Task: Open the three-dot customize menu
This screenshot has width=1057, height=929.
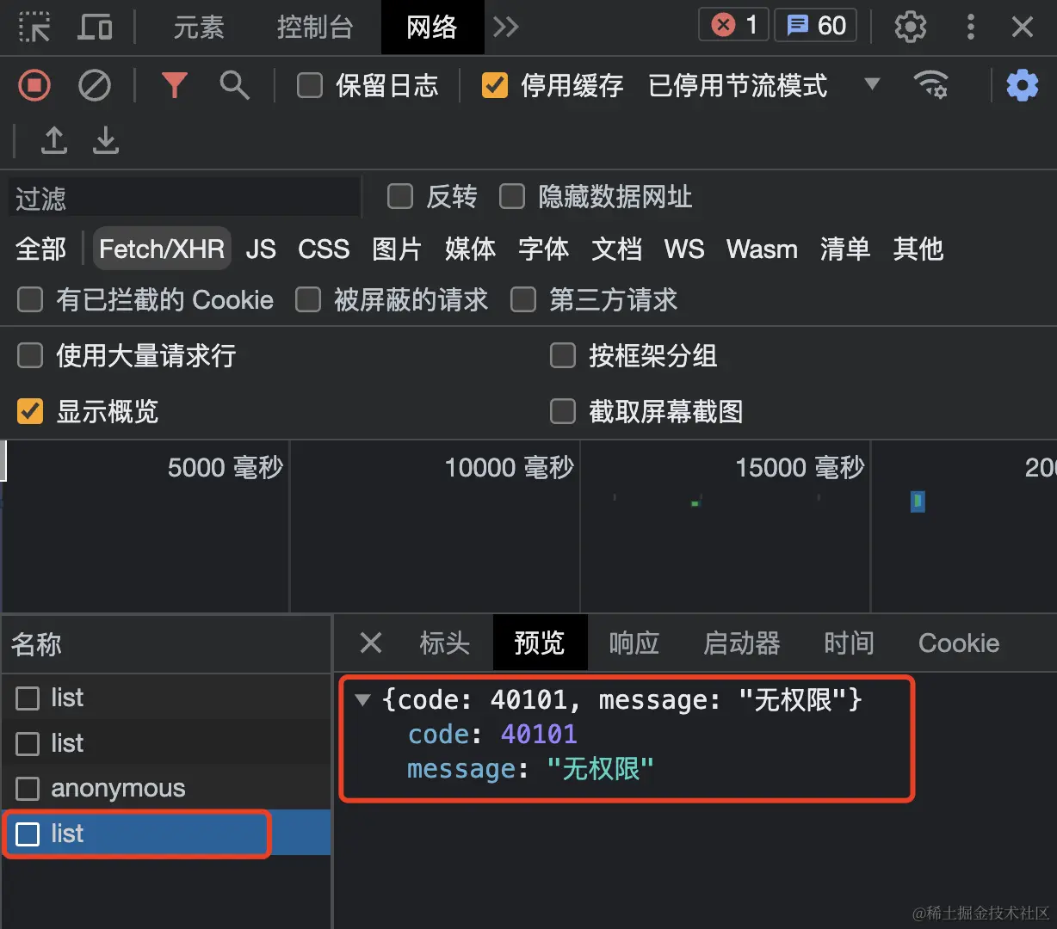Action: [970, 27]
